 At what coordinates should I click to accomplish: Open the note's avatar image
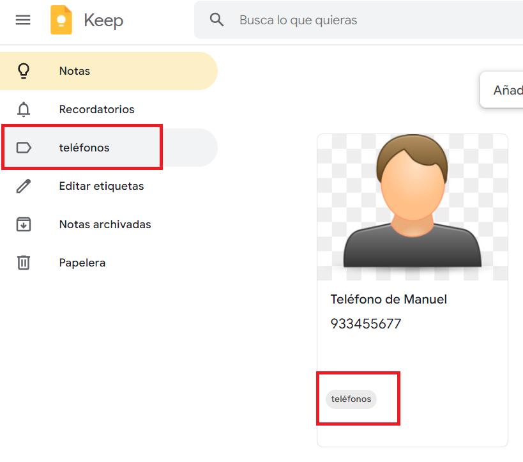412,206
